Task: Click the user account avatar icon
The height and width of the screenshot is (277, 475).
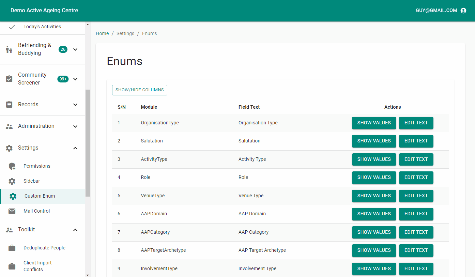Action: 463,11
